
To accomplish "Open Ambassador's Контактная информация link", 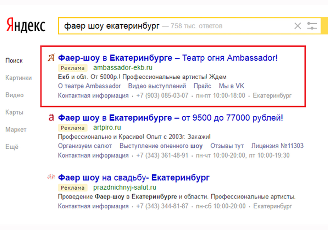I will [93, 96].
